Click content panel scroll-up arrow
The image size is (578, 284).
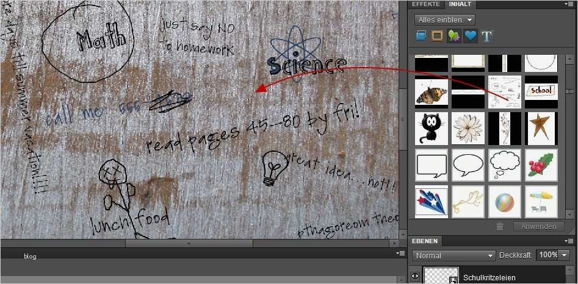pyautogui.click(x=569, y=59)
